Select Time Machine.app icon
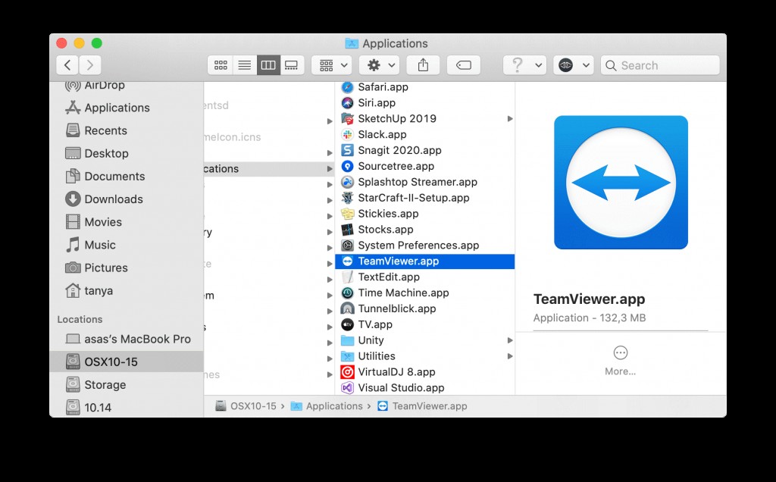The height and width of the screenshot is (482, 776). (347, 293)
